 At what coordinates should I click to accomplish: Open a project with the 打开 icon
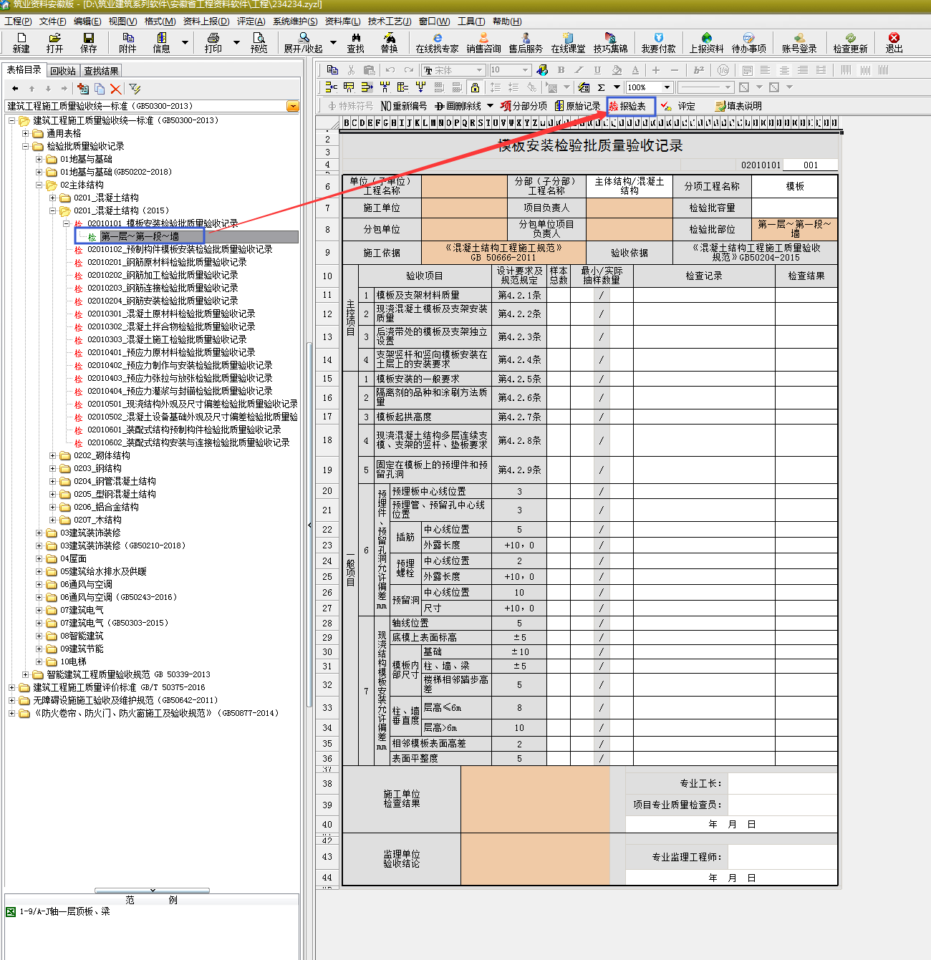coord(54,43)
